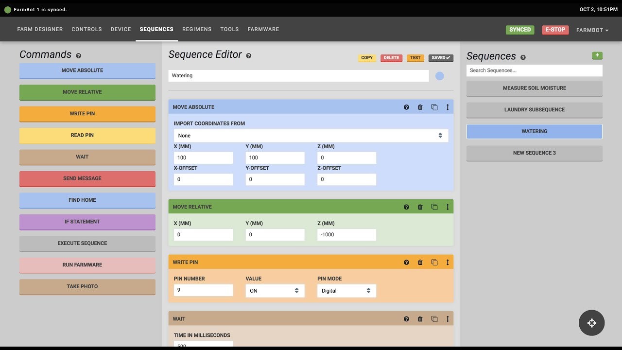The width and height of the screenshot is (622, 350).
Task: Click the Synced button
Action: click(x=520, y=30)
